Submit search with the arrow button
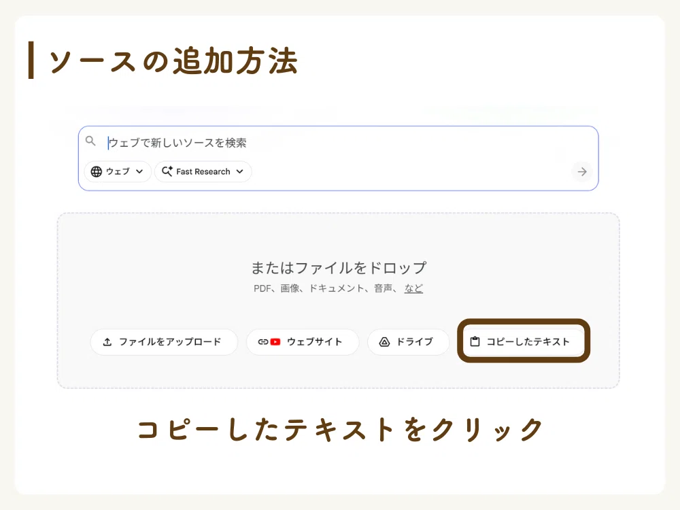This screenshot has height=510, width=680. (x=582, y=172)
